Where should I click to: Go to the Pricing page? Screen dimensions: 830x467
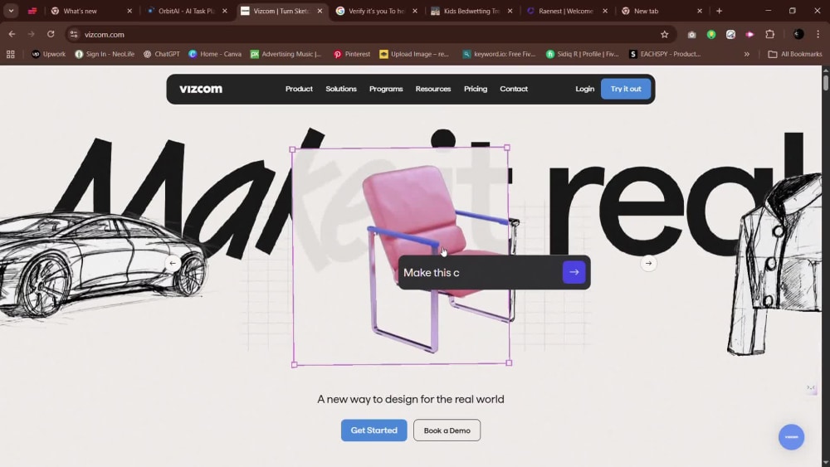(476, 89)
